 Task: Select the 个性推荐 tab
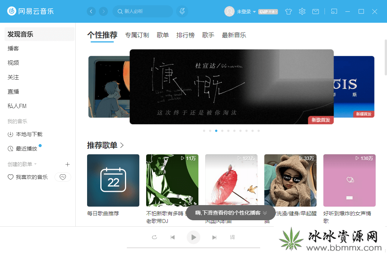[102, 35]
